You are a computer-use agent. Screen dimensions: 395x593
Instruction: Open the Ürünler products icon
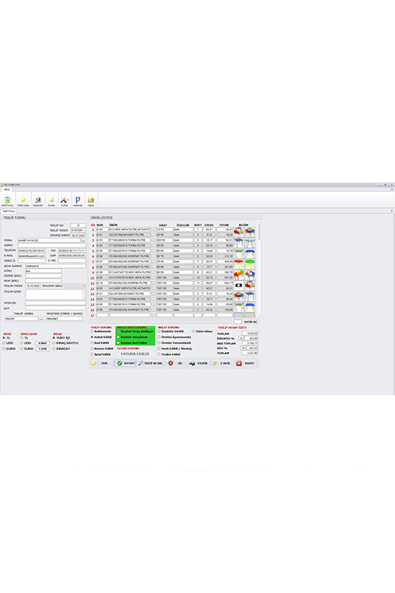(x=51, y=200)
